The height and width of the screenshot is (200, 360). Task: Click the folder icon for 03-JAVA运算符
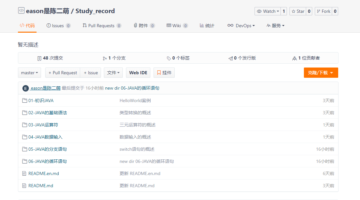click(x=24, y=125)
